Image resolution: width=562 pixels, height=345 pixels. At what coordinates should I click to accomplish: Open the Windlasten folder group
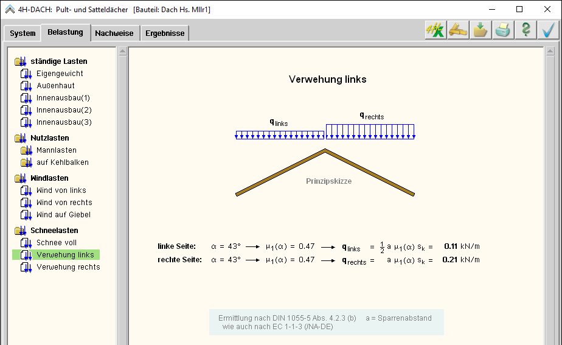coord(21,178)
